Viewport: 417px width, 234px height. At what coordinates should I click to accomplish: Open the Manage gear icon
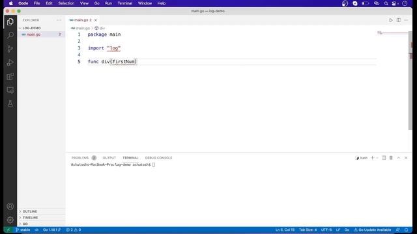pos(10,220)
